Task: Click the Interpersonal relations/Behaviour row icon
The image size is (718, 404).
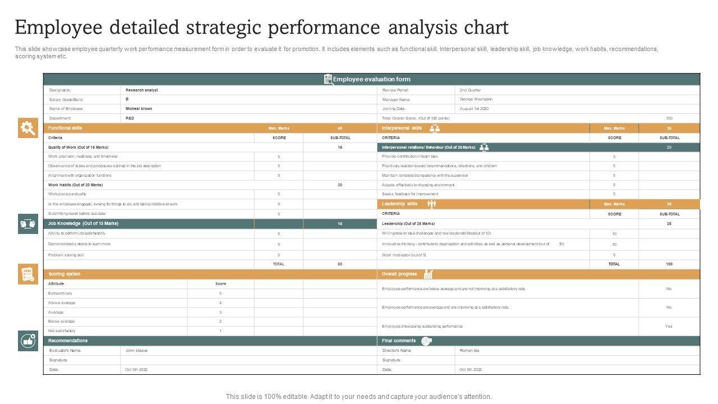Action: [484, 147]
